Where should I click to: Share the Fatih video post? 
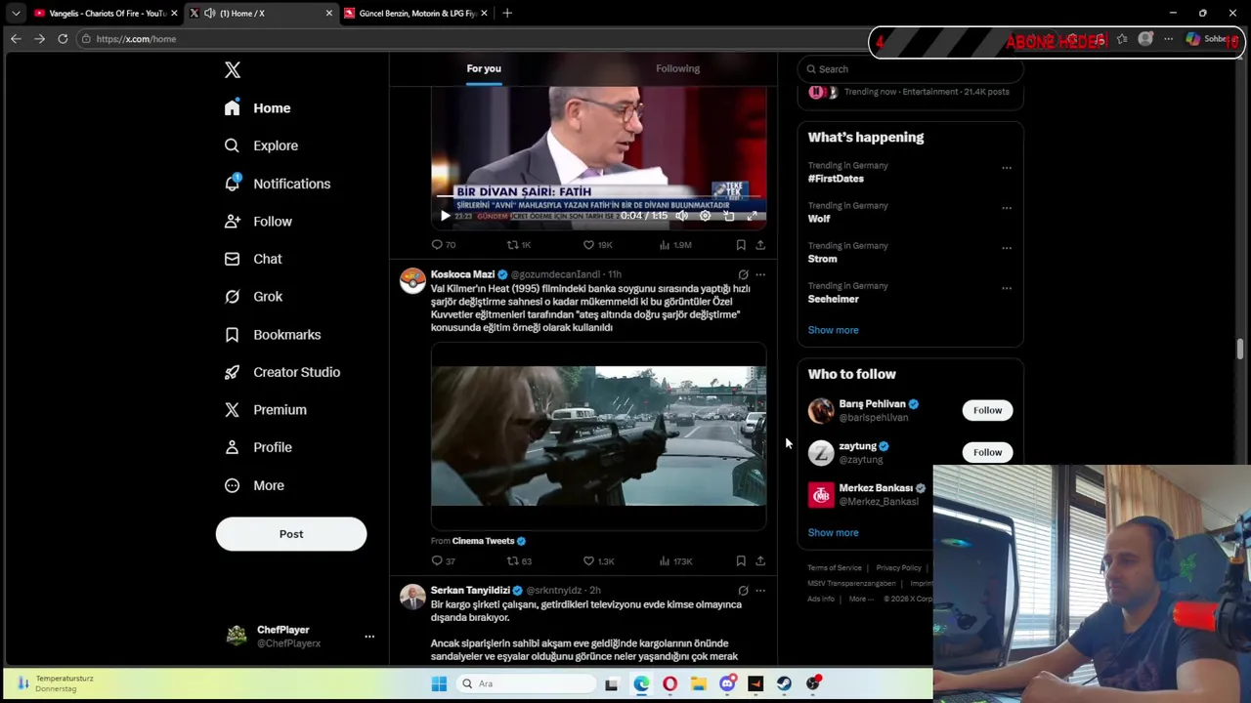(x=760, y=245)
